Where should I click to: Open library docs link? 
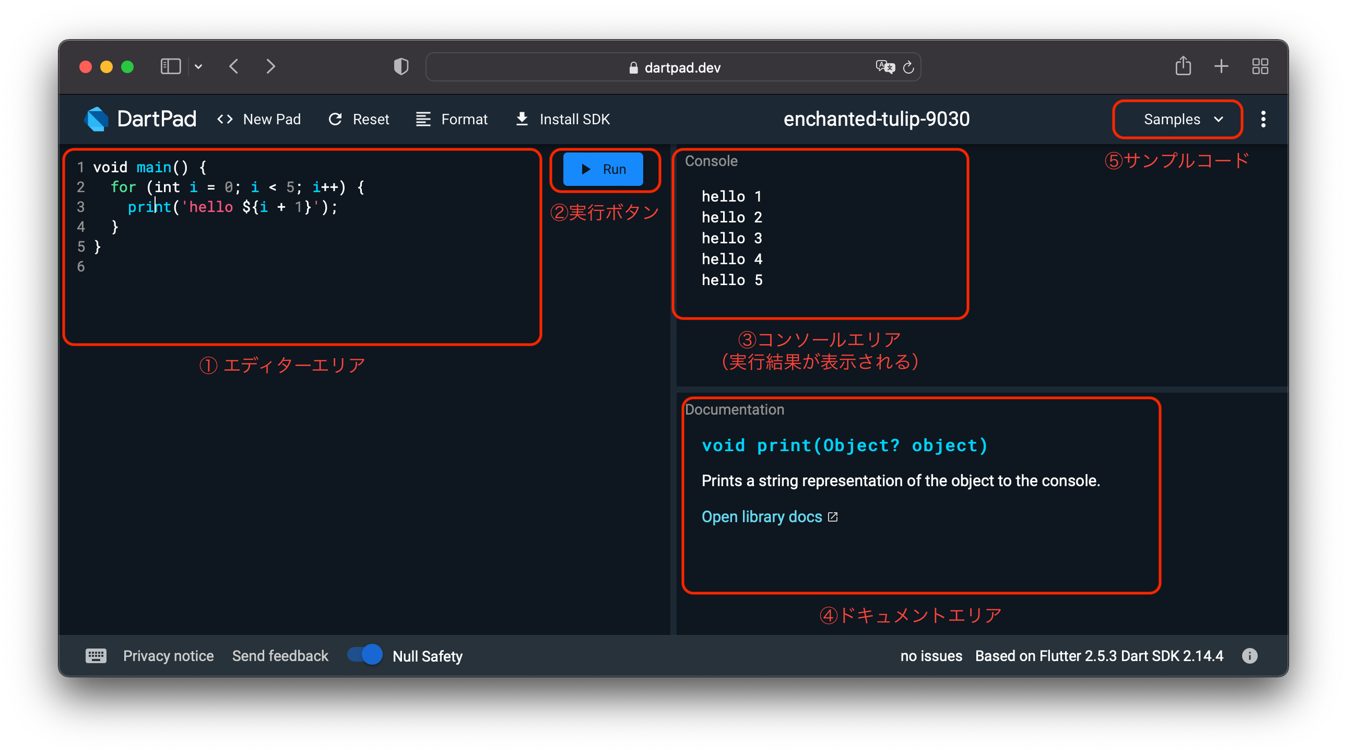[761, 516]
